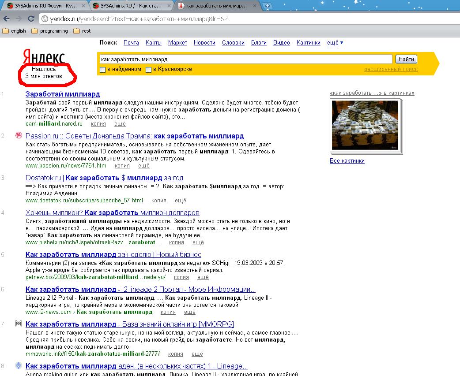Open l2 lineage 2 Портал result
Screen dimensions: 460x376
coord(140,289)
